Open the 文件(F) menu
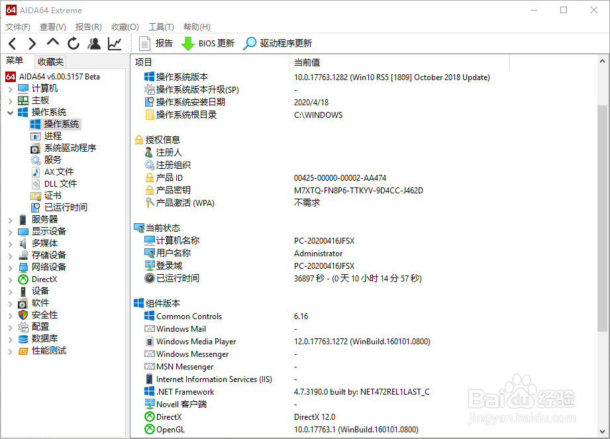The image size is (610, 439). [x=18, y=27]
